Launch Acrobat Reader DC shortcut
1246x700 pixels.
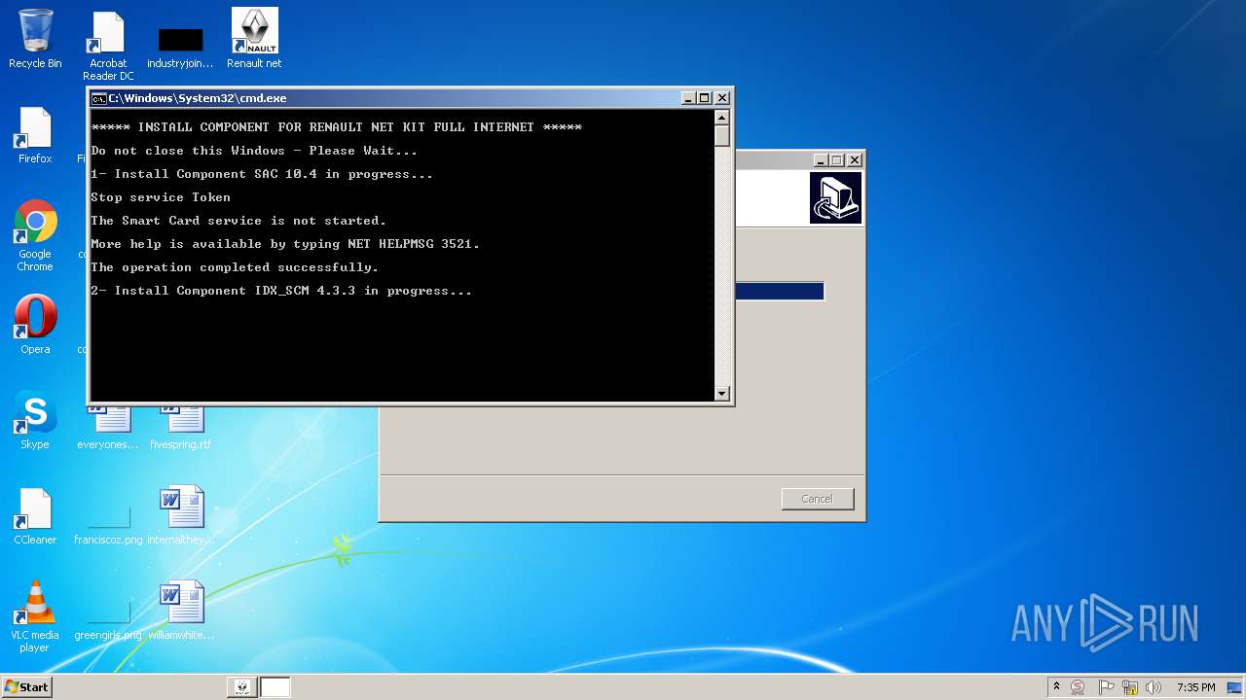[108, 45]
